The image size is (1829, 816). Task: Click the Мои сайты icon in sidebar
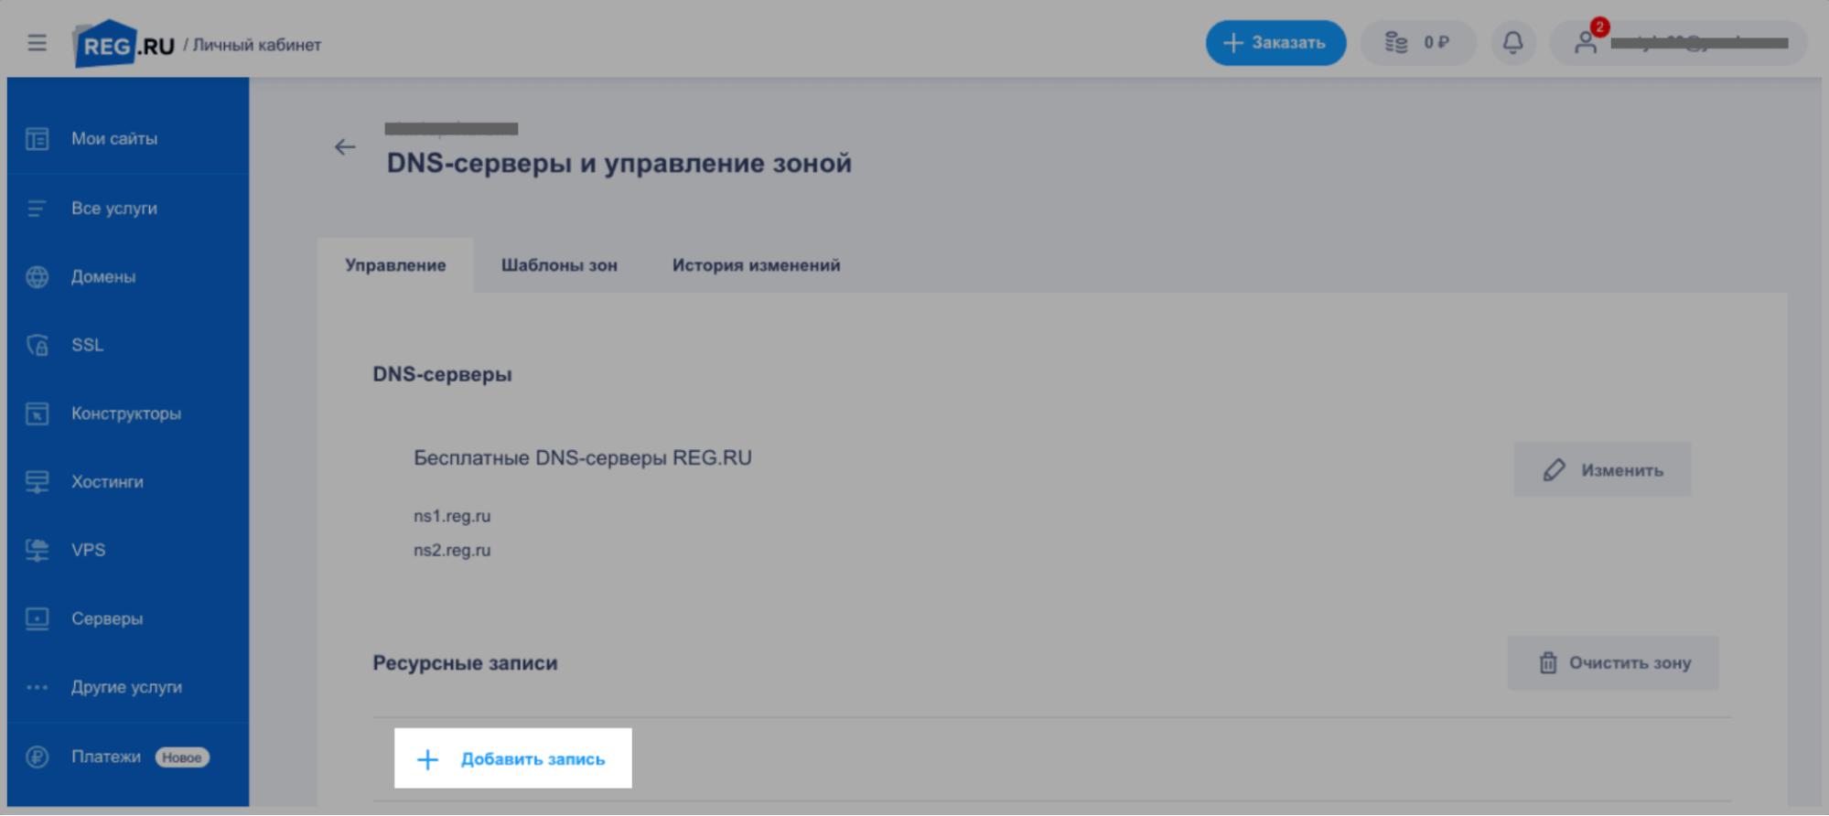pos(38,139)
